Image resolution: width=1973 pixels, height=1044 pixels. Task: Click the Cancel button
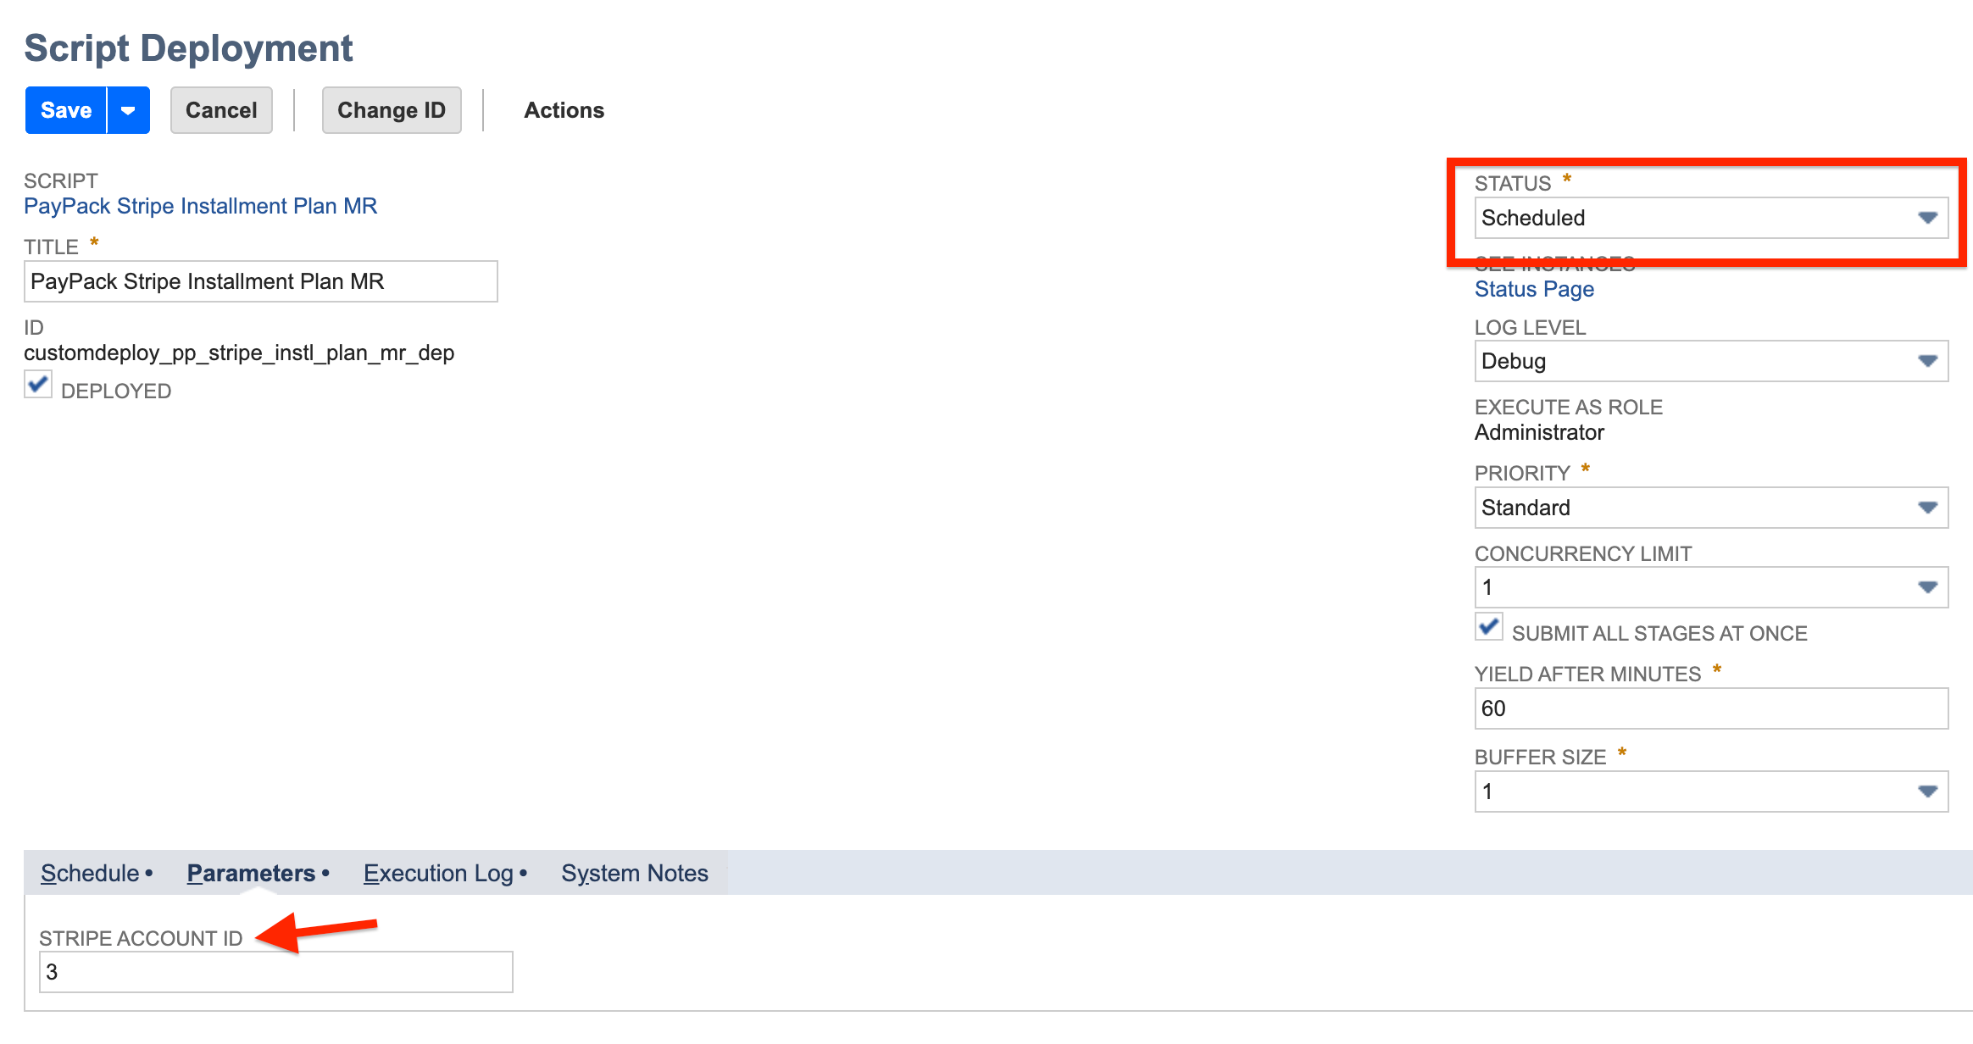click(221, 109)
